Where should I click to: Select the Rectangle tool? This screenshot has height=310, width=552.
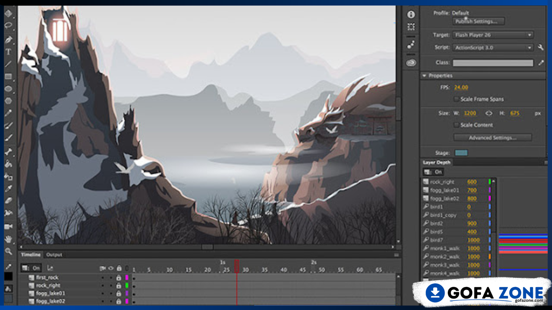pyautogui.click(x=8, y=76)
